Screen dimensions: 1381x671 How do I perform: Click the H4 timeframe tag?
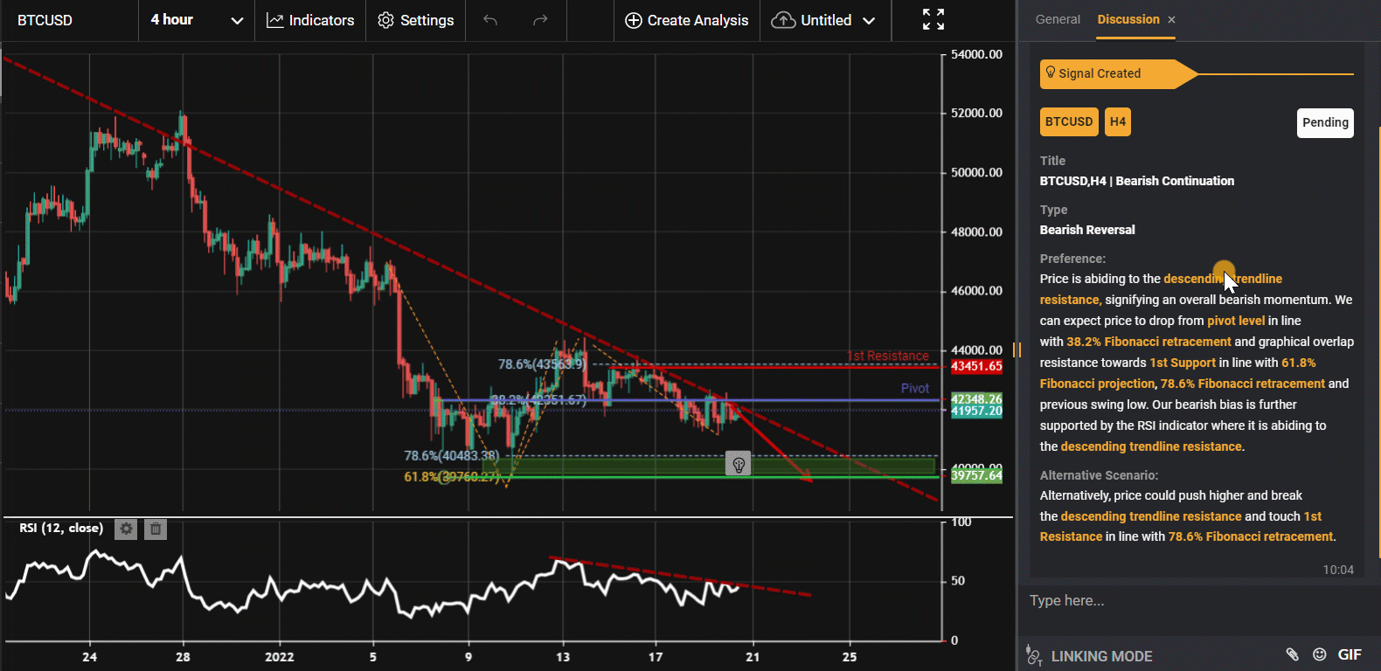coord(1118,121)
